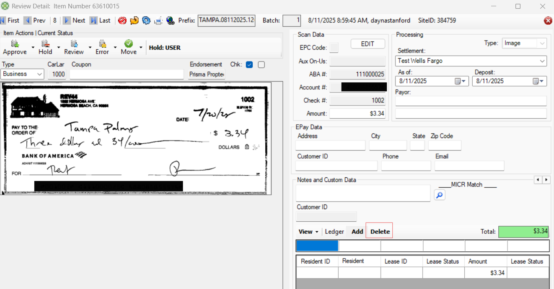The width and height of the screenshot is (554, 289).
Task: Click the Hold item icon
Action: coord(45,44)
